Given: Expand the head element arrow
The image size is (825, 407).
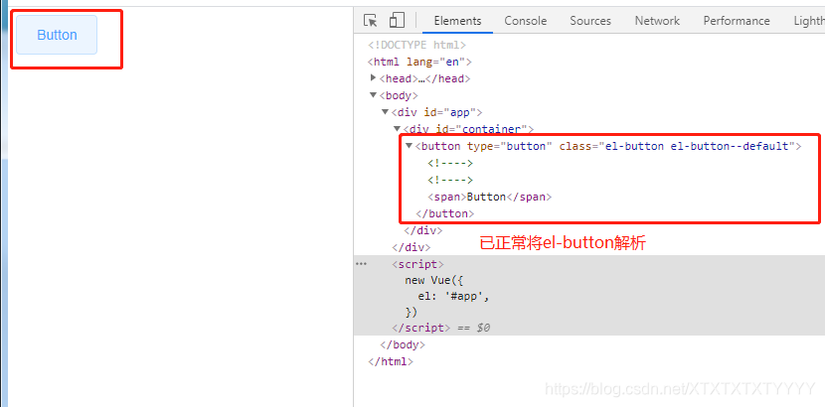Looking at the screenshot, I should tap(374, 78).
